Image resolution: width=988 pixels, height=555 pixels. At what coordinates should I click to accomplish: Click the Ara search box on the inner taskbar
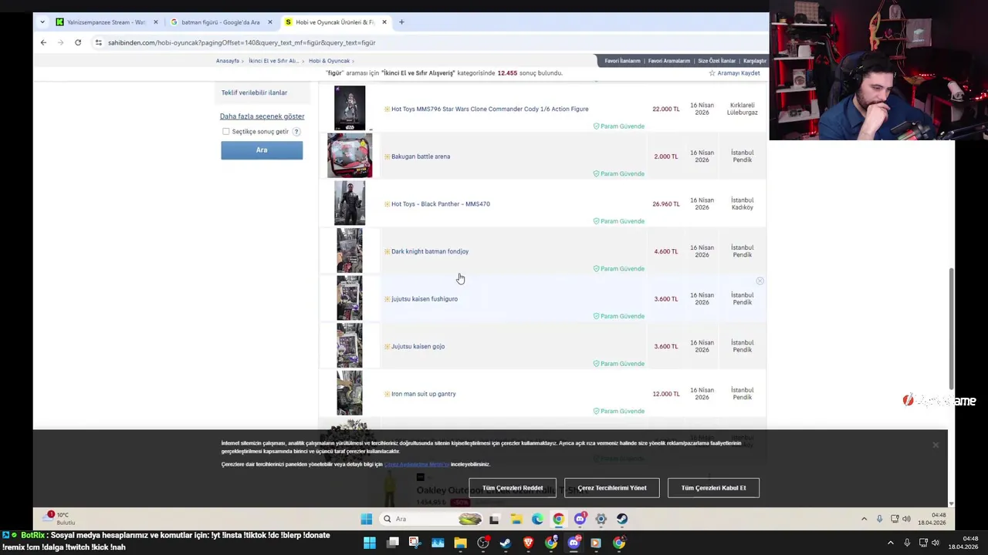click(431, 519)
